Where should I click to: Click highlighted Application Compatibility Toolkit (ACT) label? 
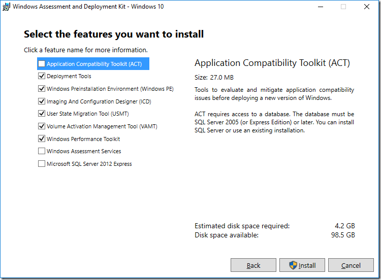[x=94, y=64]
